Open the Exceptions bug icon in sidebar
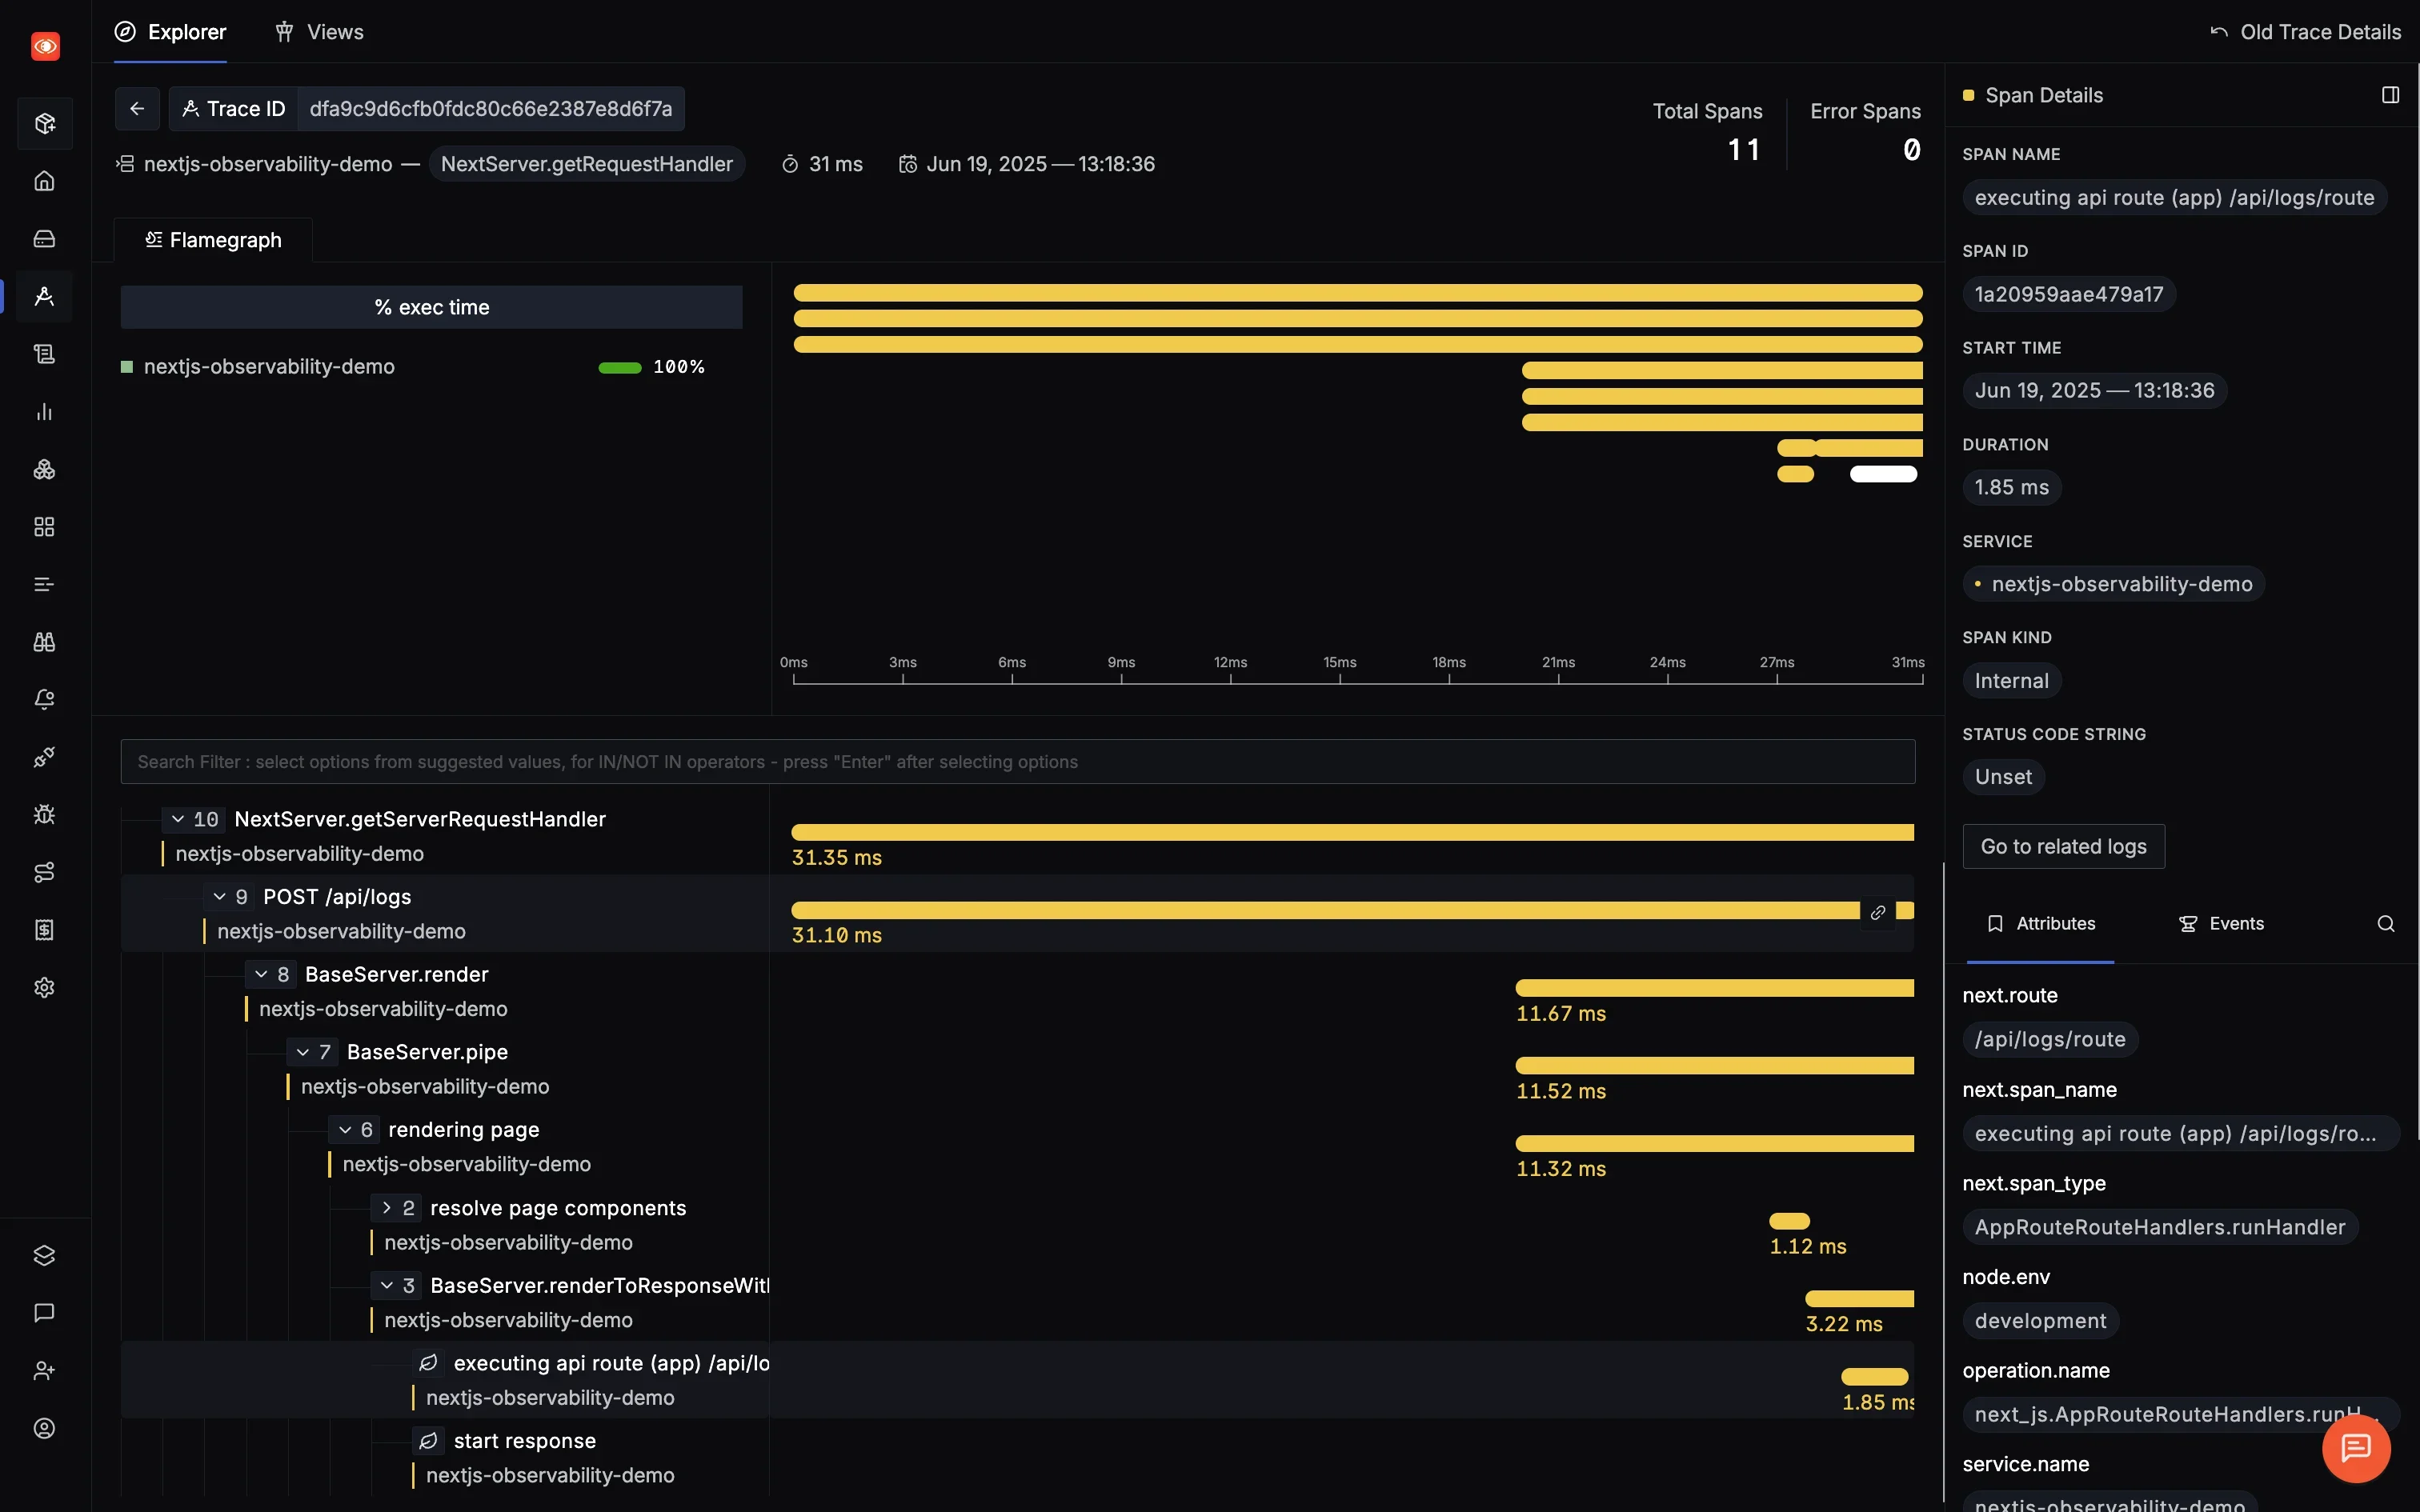The height and width of the screenshot is (1512, 2420). (44, 814)
